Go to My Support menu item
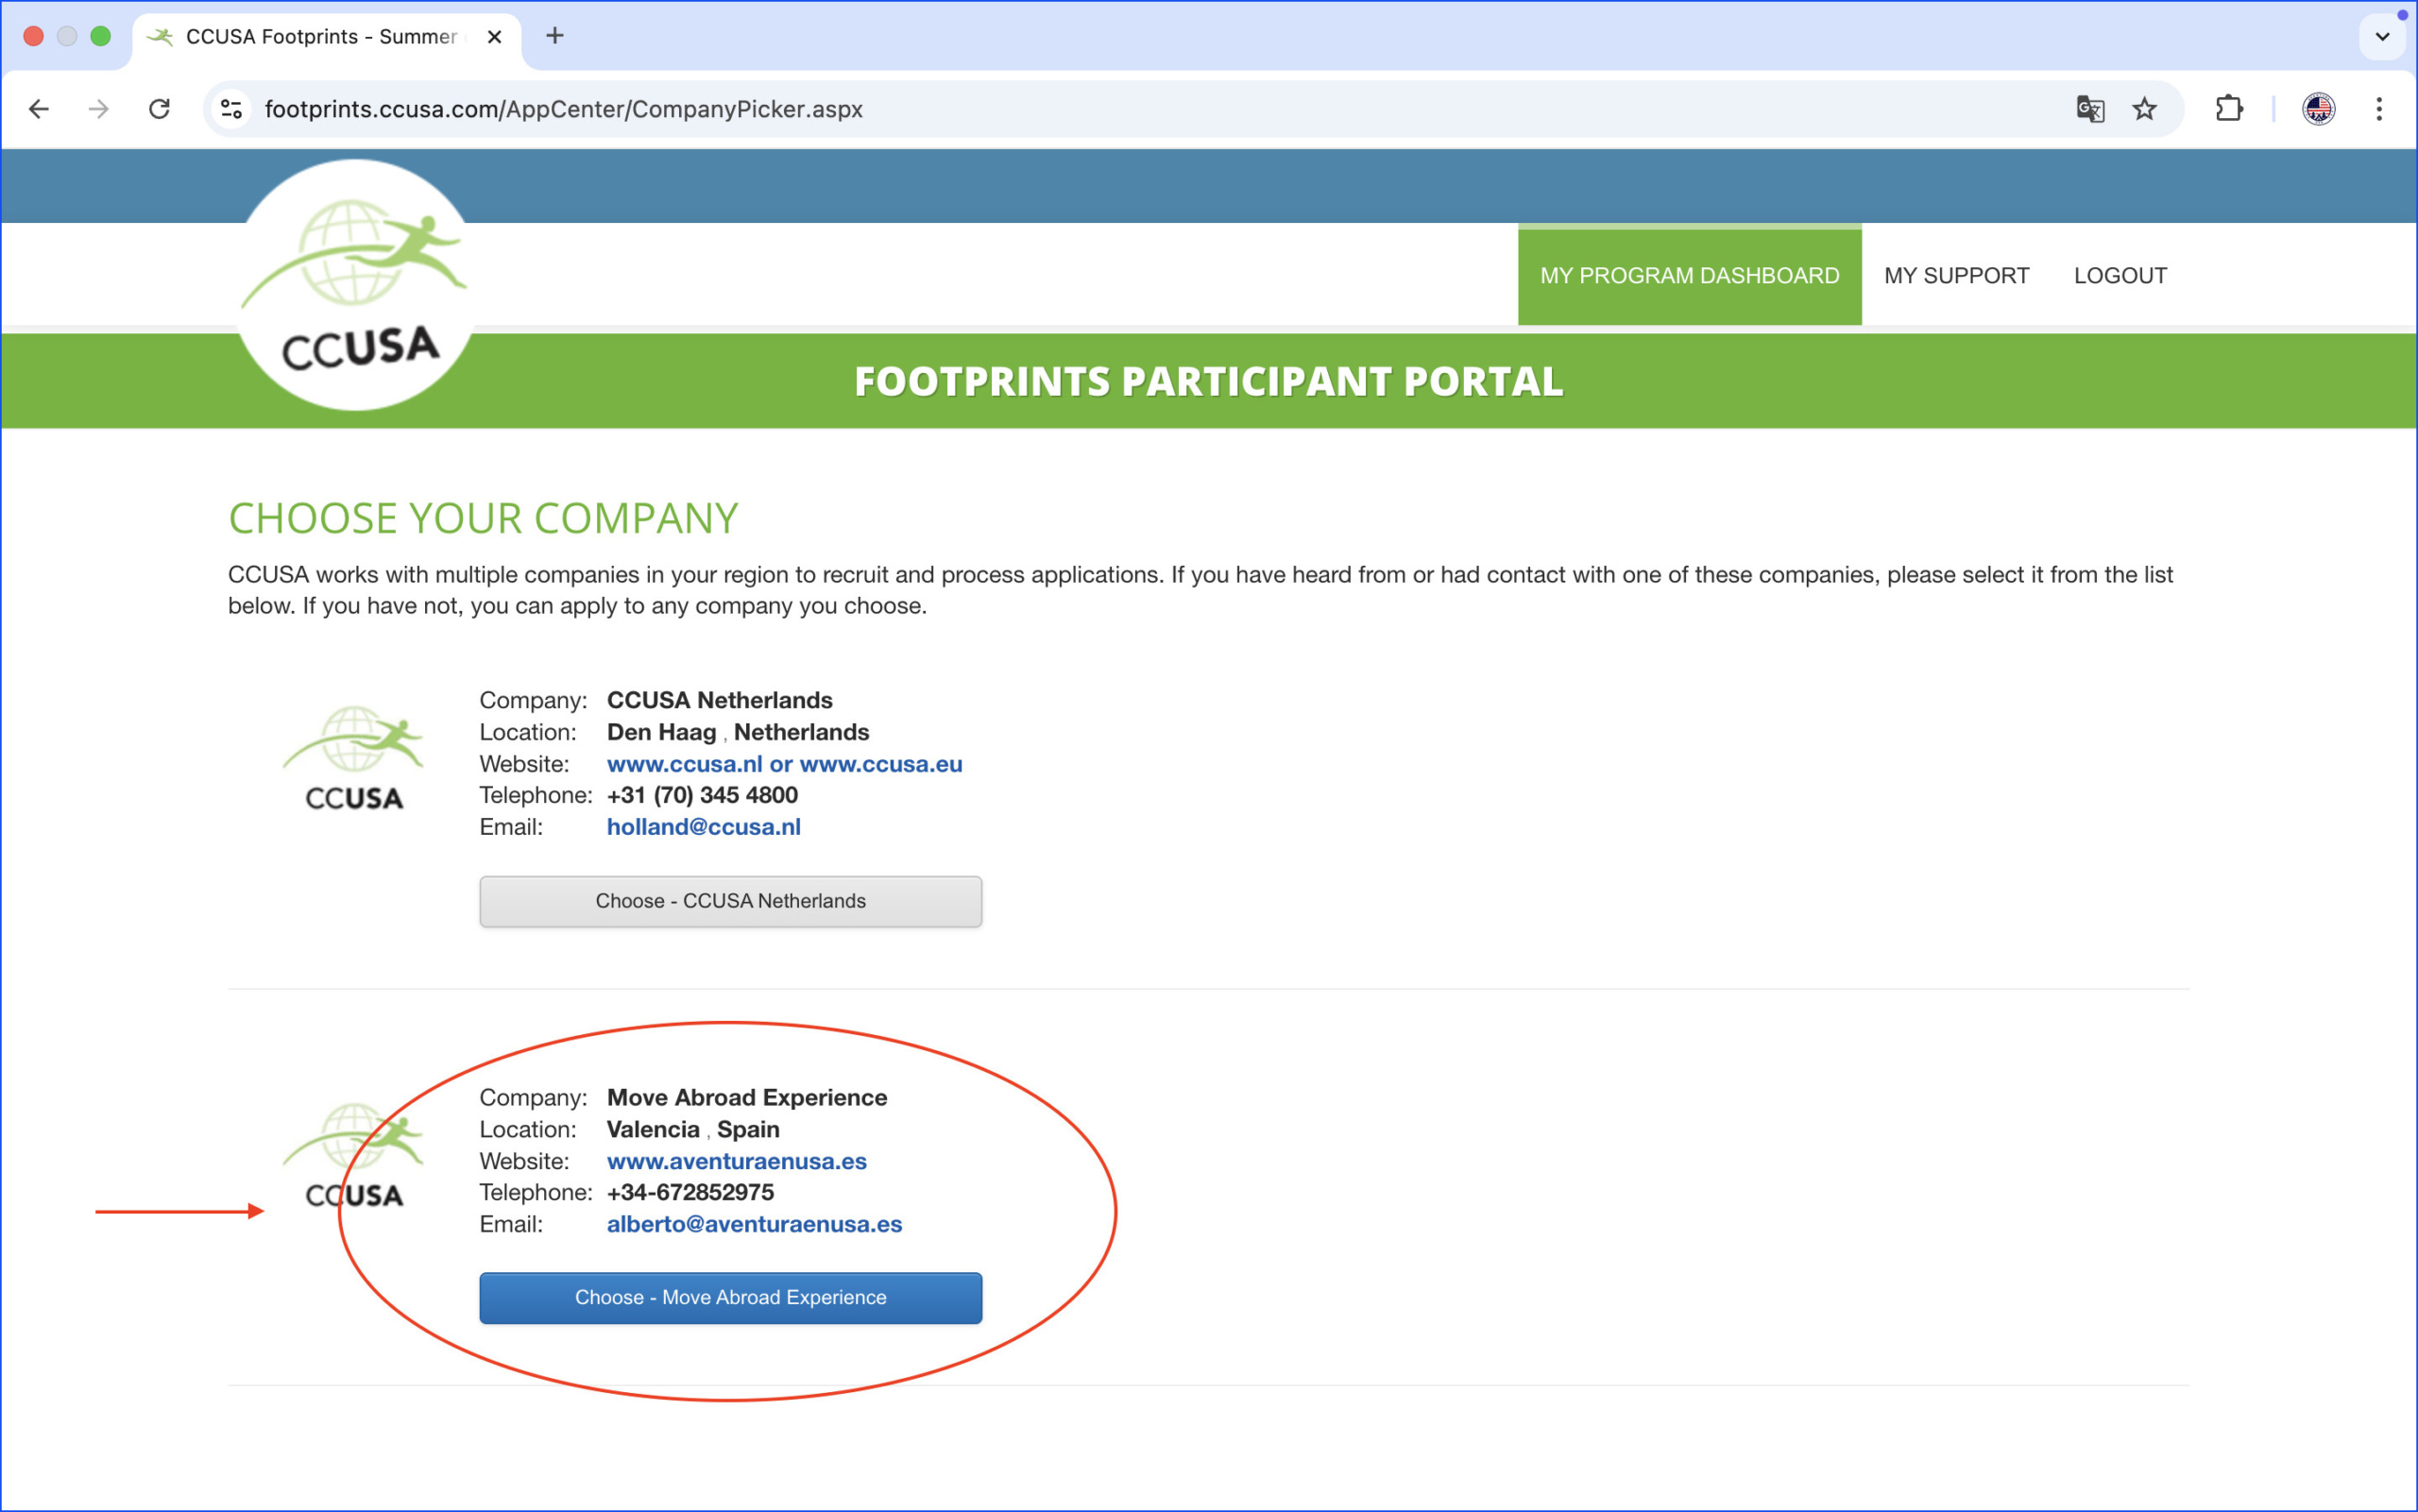The image size is (2418, 1512). pos(1956,276)
